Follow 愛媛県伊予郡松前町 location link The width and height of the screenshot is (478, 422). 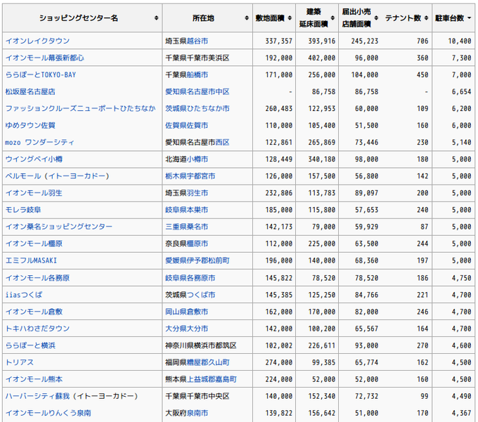pos(198,261)
